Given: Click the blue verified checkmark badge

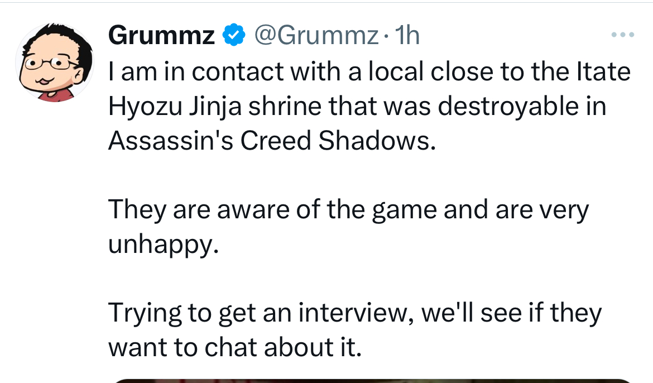Looking at the screenshot, I should [x=234, y=35].
